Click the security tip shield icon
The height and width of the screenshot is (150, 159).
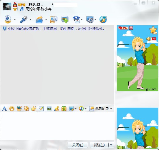(4, 29)
